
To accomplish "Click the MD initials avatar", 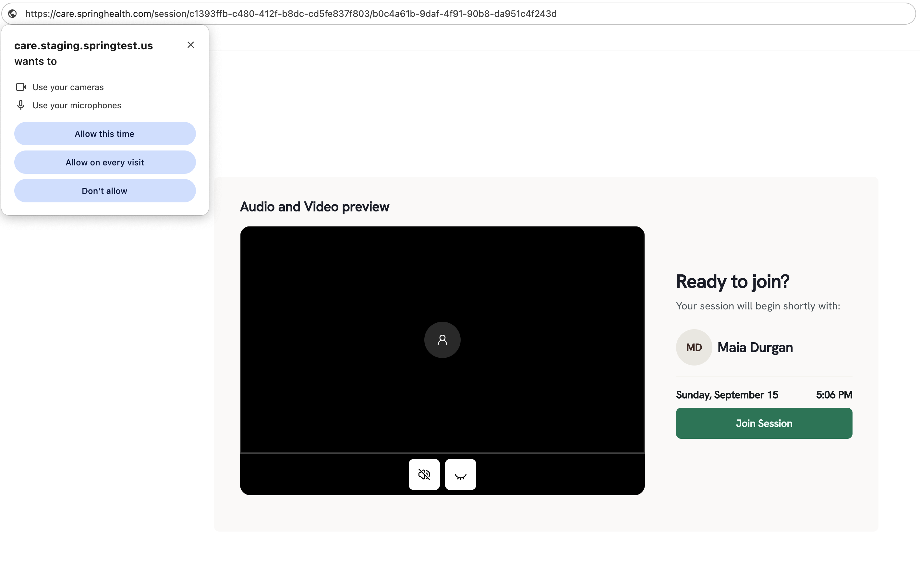I will (x=694, y=347).
